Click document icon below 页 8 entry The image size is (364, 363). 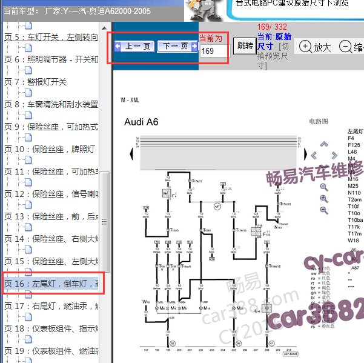coord(28,115)
